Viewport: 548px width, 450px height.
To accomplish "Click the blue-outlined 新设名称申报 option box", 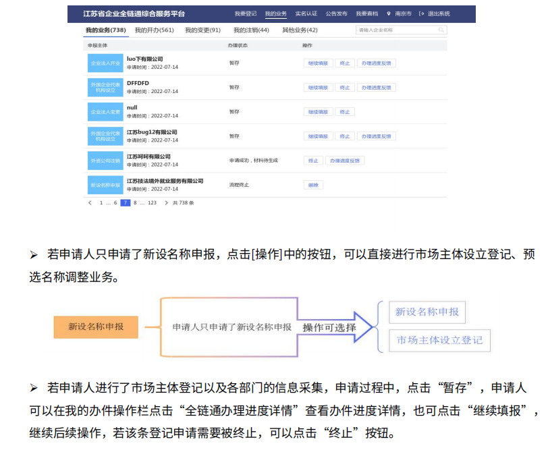I will (x=427, y=312).
